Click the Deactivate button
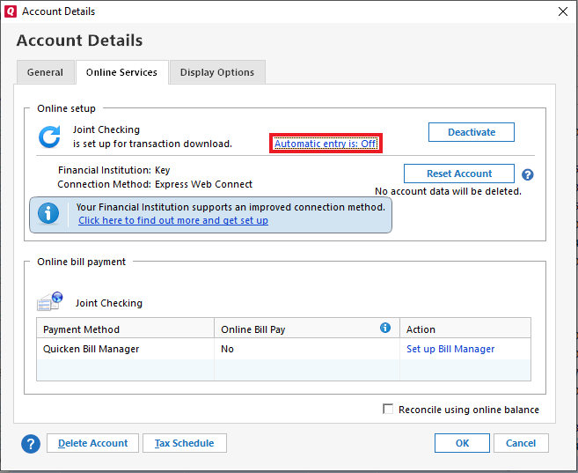 click(x=472, y=132)
